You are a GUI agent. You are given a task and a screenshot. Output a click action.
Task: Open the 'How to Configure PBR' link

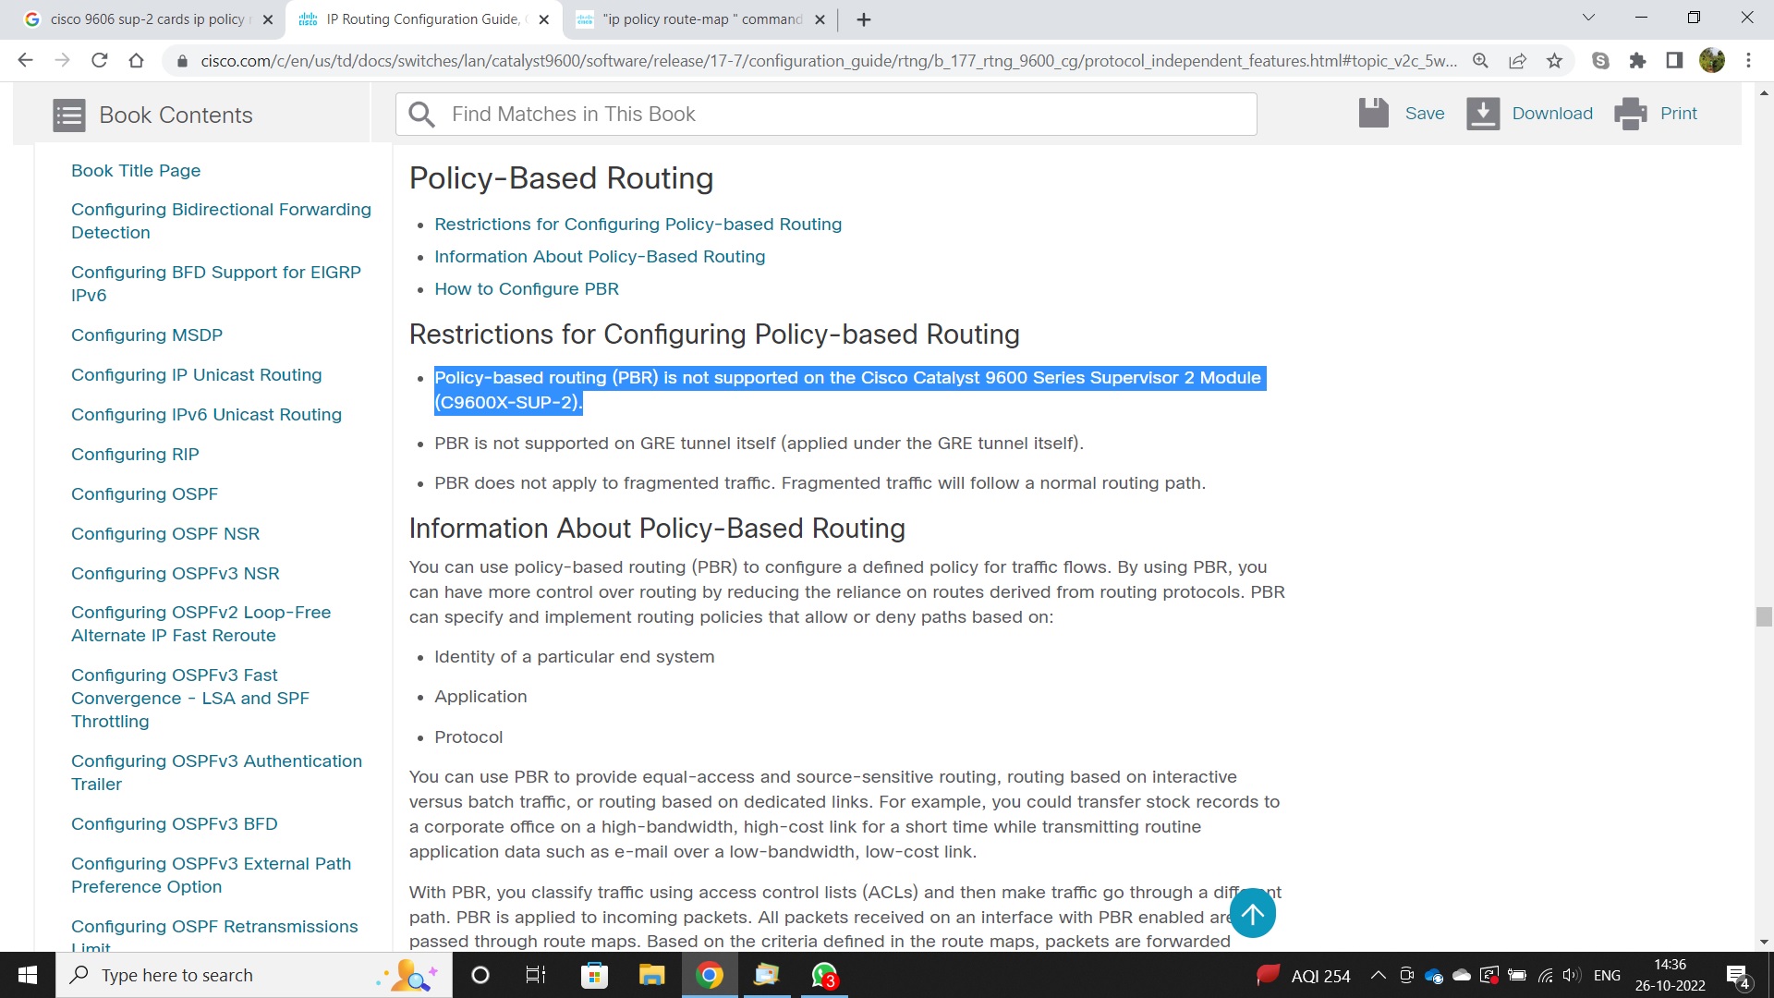527,288
